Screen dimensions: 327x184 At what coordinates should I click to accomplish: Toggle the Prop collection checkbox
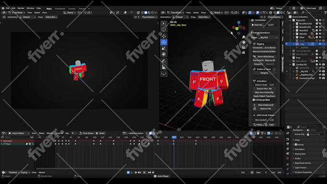tap(317, 58)
